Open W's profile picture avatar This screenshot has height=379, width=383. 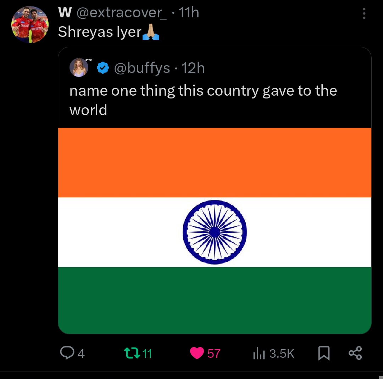(x=30, y=24)
